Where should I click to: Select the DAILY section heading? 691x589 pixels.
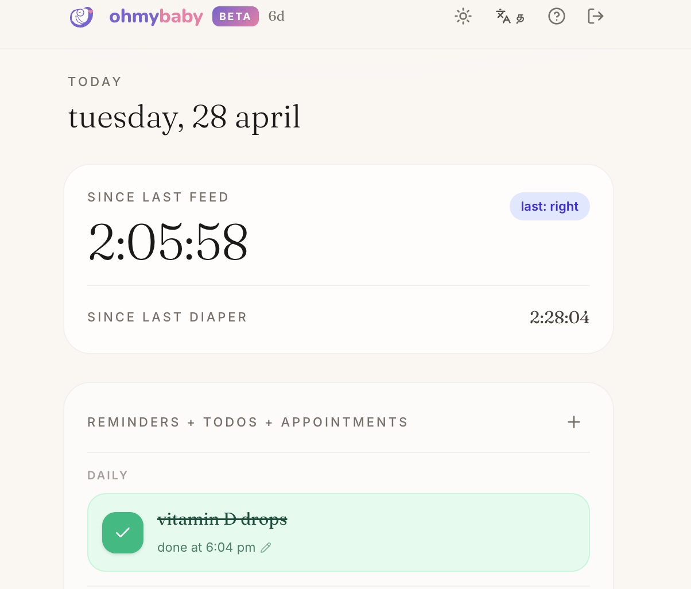pos(107,475)
